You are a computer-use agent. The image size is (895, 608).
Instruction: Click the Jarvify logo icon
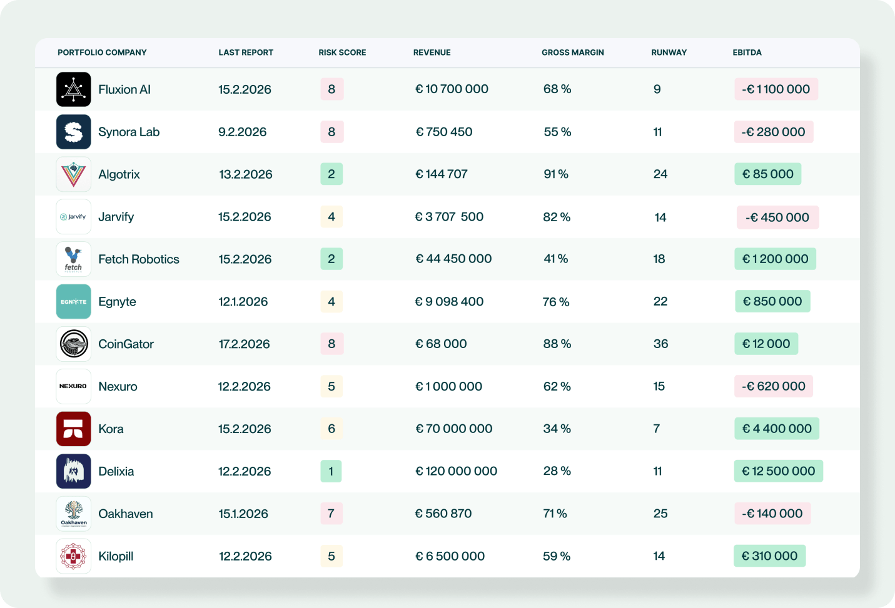tap(73, 217)
